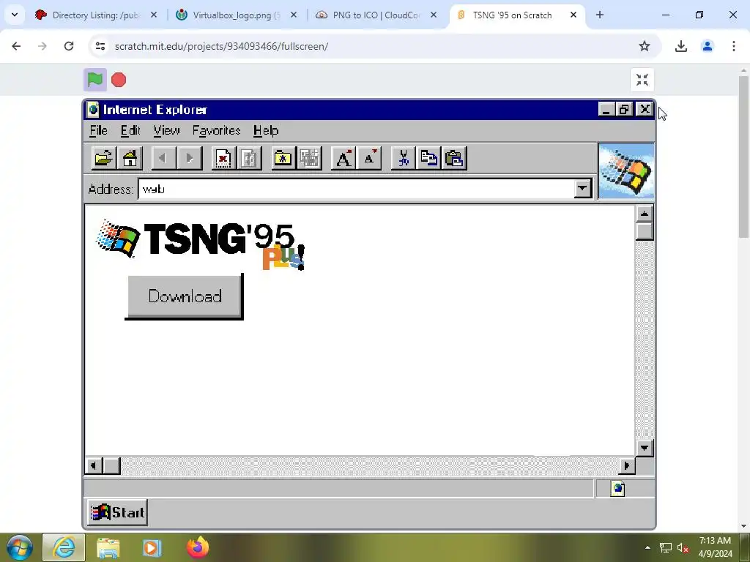Image resolution: width=750 pixels, height=562 pixels.
Task: Click the horizontal scrollbar thumb
Action: coord(111,465)
